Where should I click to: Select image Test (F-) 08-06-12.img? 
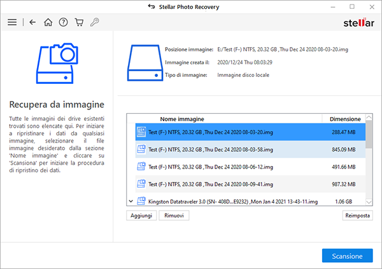(210, 167)
